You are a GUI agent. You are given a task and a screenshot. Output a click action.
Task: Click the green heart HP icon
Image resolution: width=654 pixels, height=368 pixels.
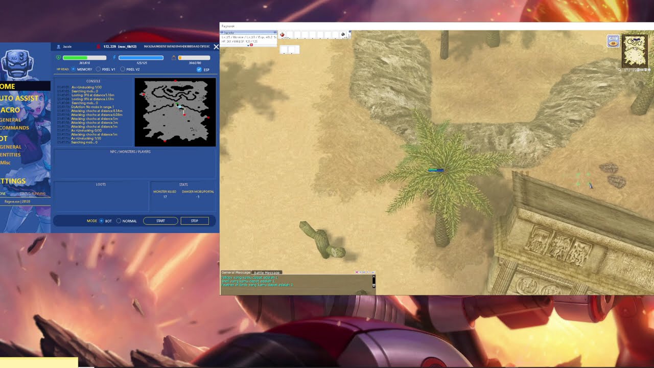coord(58,58)
